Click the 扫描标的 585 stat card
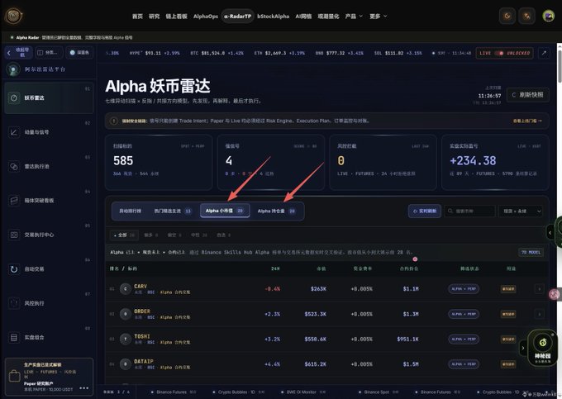 tap(159, 162)
